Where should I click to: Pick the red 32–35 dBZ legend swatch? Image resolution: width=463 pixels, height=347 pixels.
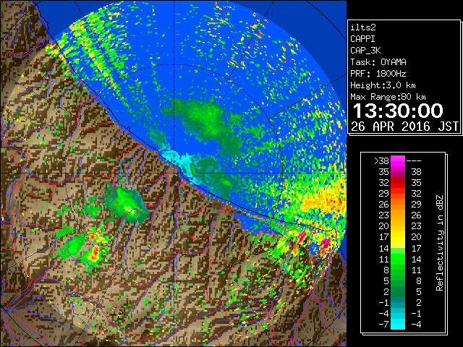[398, 183]
